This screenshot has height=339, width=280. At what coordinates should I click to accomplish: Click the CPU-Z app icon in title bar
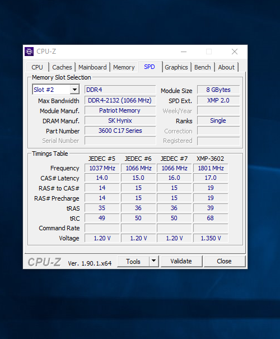click(x=29, y=52)
